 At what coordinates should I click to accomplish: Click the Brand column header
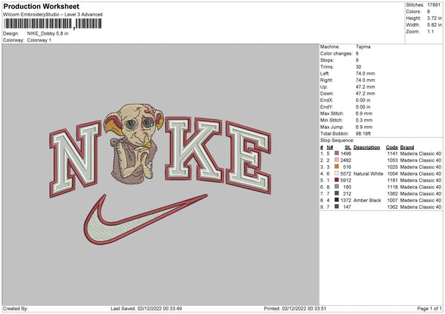(409, 147)
